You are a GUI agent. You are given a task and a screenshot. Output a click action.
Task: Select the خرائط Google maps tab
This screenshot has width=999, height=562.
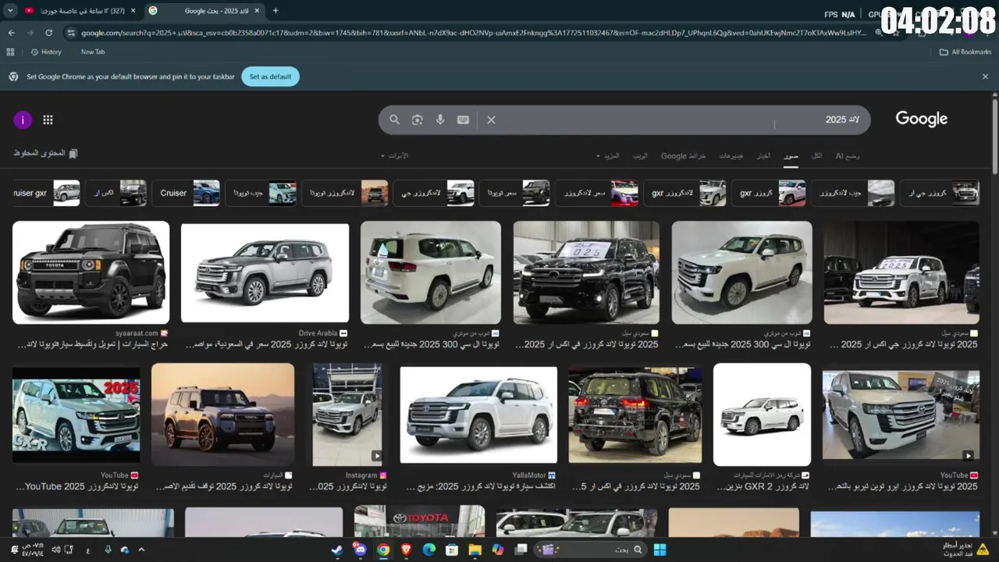[x=684, y=156]
